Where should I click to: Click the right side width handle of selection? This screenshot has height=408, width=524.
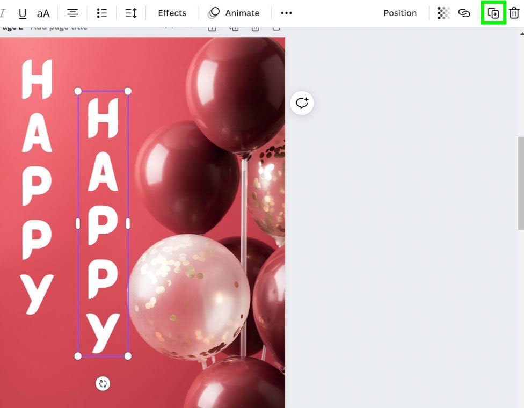tap(128, 223)
